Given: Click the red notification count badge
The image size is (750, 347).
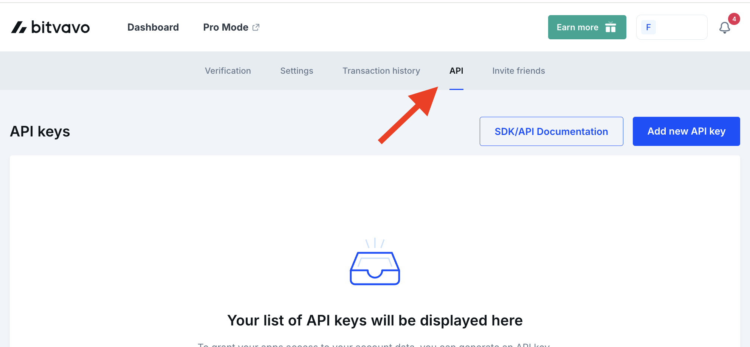Looking at the screenshot, I should [x=734, y=19].
